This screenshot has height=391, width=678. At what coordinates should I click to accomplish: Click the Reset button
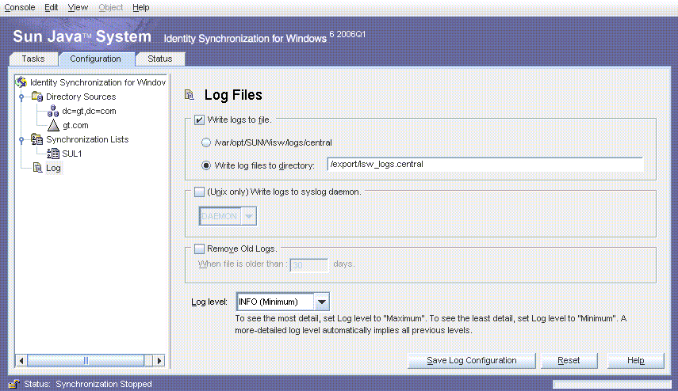click(569, 360)
